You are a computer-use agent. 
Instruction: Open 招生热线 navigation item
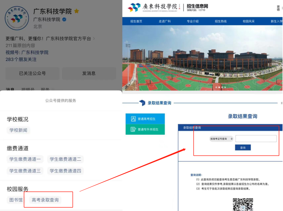(221, 21)
